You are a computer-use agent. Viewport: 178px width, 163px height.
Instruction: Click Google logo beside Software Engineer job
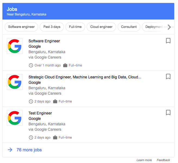coord(15,46)
